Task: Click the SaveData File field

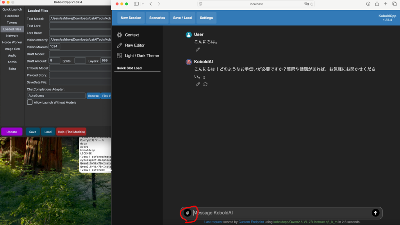Action: pos(80,82)
